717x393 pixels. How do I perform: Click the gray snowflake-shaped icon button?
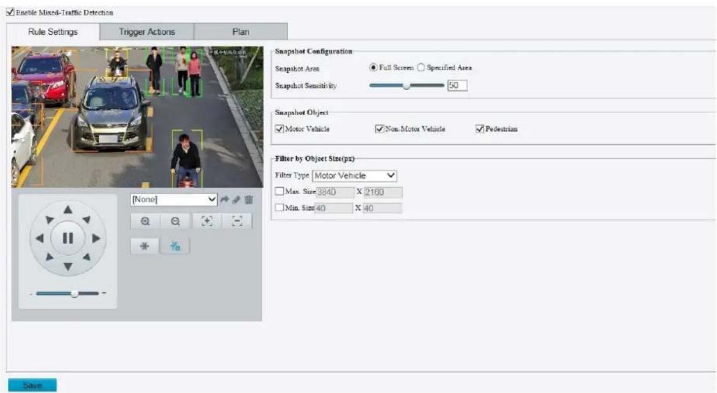point(145,246)
